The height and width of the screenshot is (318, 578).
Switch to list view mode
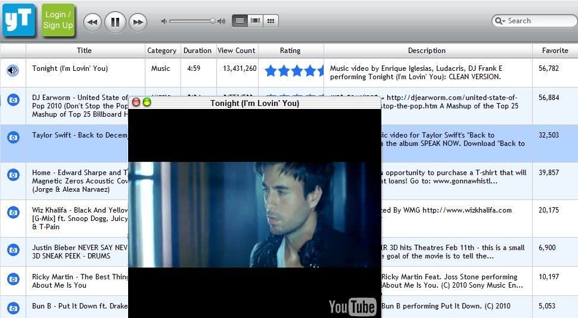240,21
